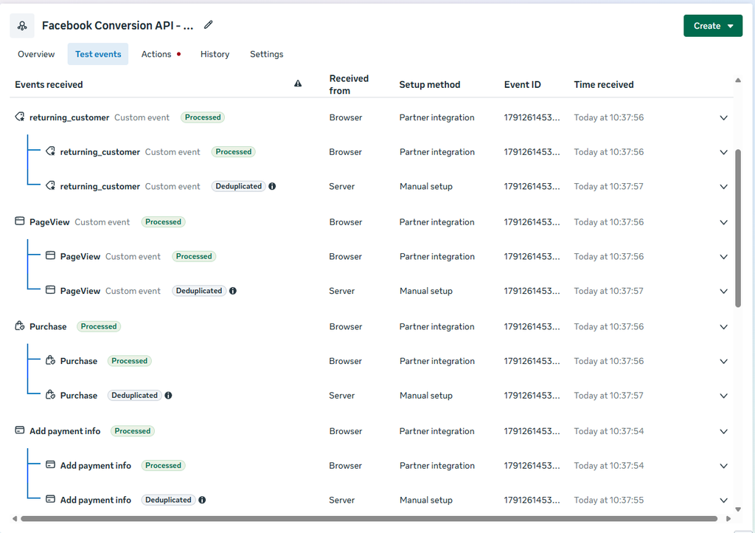Expand the Deduplicated Purchase row chevron

pyautogui.click(x=723, y=396)
